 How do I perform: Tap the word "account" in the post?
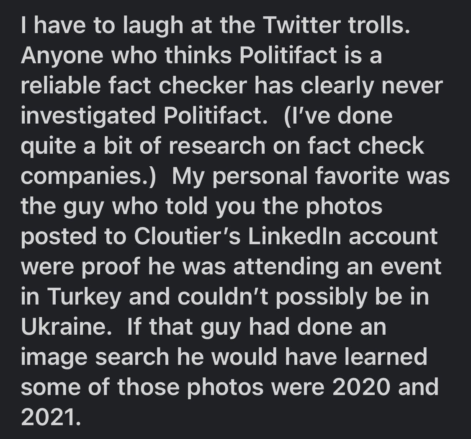point(393,235)
